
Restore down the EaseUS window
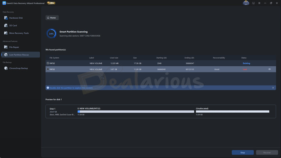(271, 3)
